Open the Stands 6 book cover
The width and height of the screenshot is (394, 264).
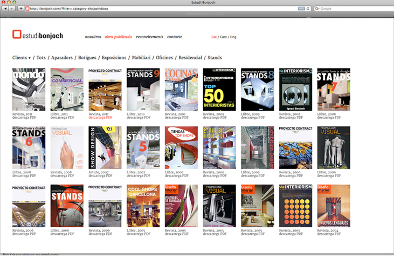pos(29,147)
